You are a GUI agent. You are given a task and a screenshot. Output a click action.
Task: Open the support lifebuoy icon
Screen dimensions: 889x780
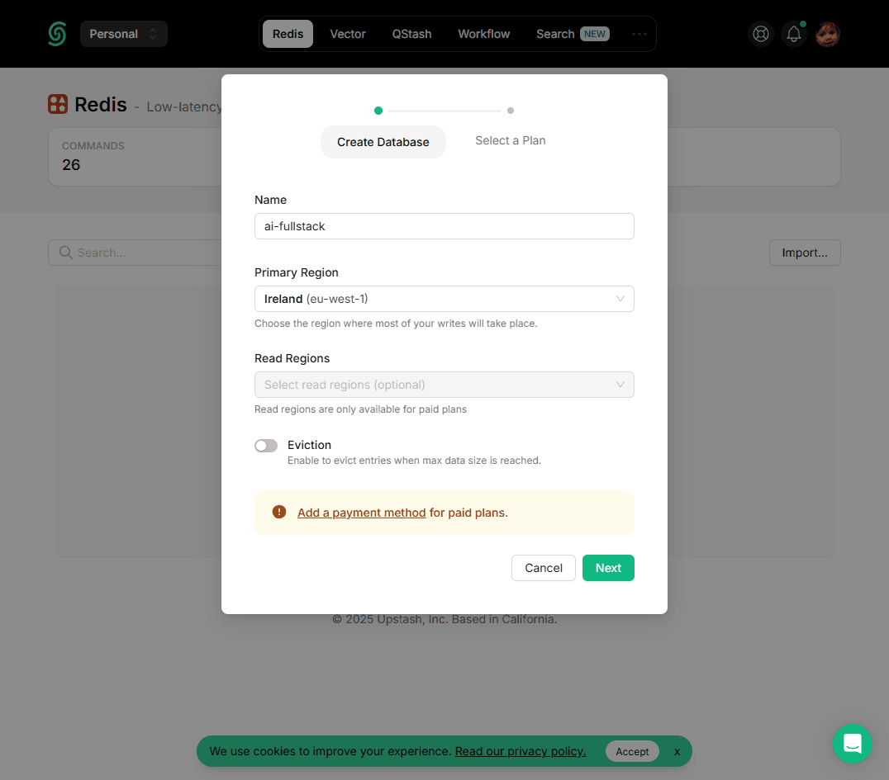click(760, 34)
